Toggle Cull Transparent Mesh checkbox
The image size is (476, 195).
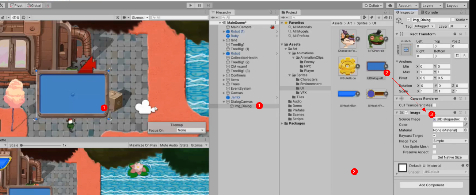(x=434, y=105)
